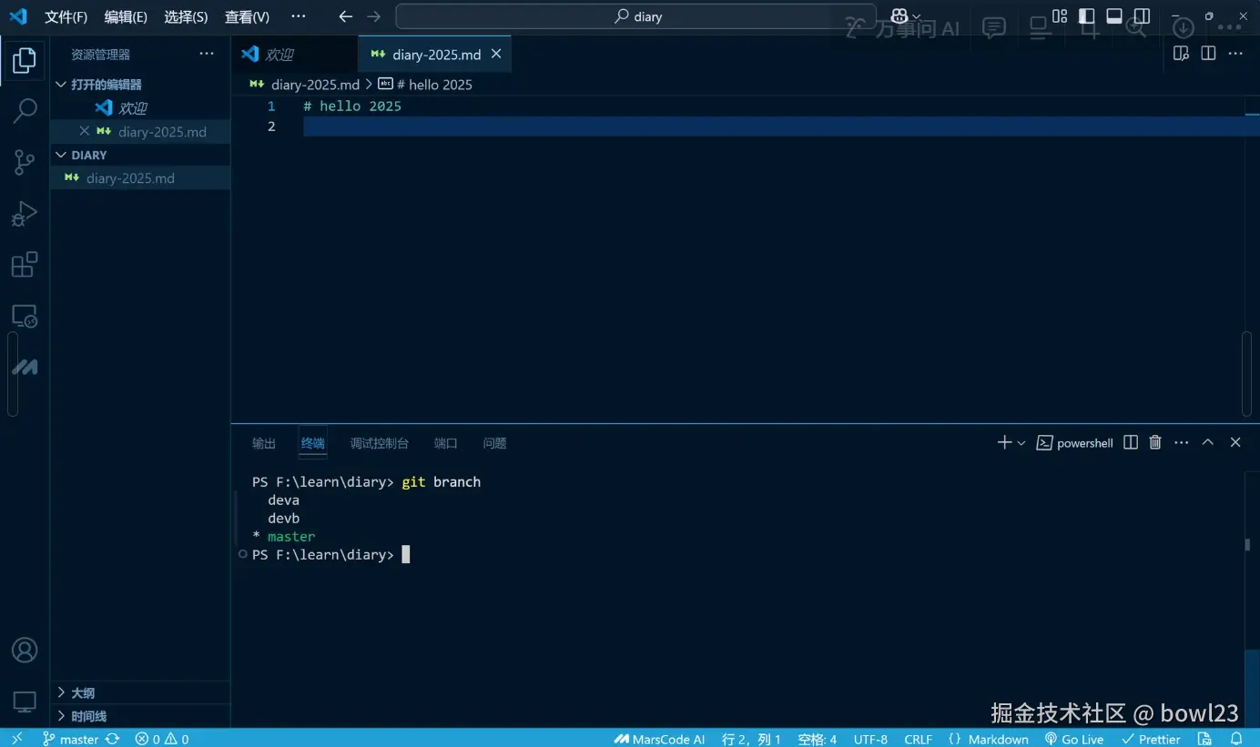The height and width of the screenshot is (747, 1260).
Task: Open Markdown preview to the side
Action: tap(1181, 54)
